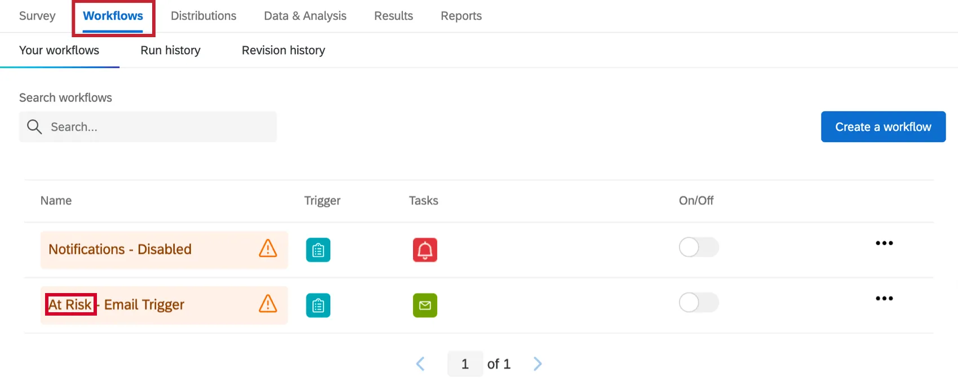Open the Run history tab
This screenshot has width=958, height=390.
pos(170,50)
